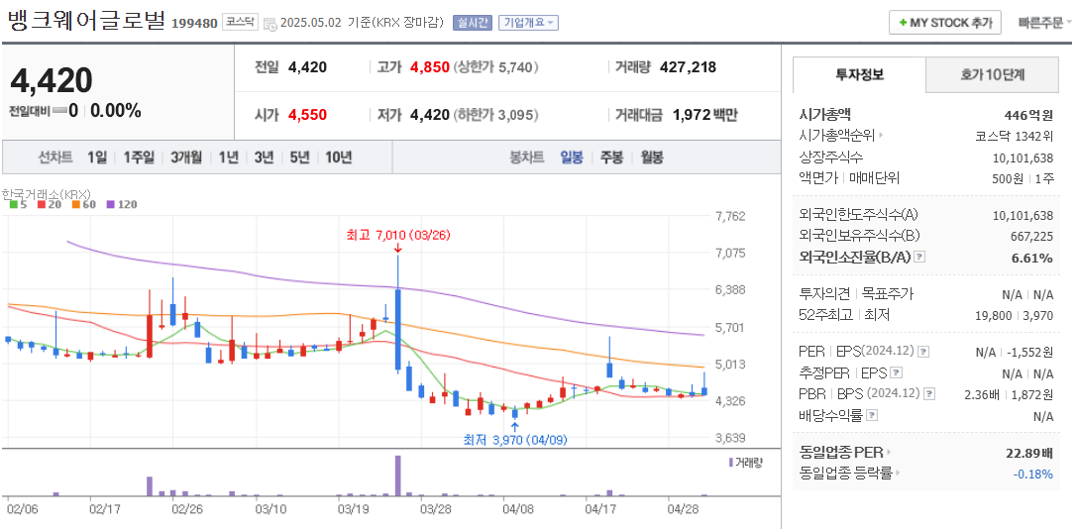Click the 03/28 date on chart axis
The width and height of the screenshot is (1077, 529).
[x=436, y=509]
